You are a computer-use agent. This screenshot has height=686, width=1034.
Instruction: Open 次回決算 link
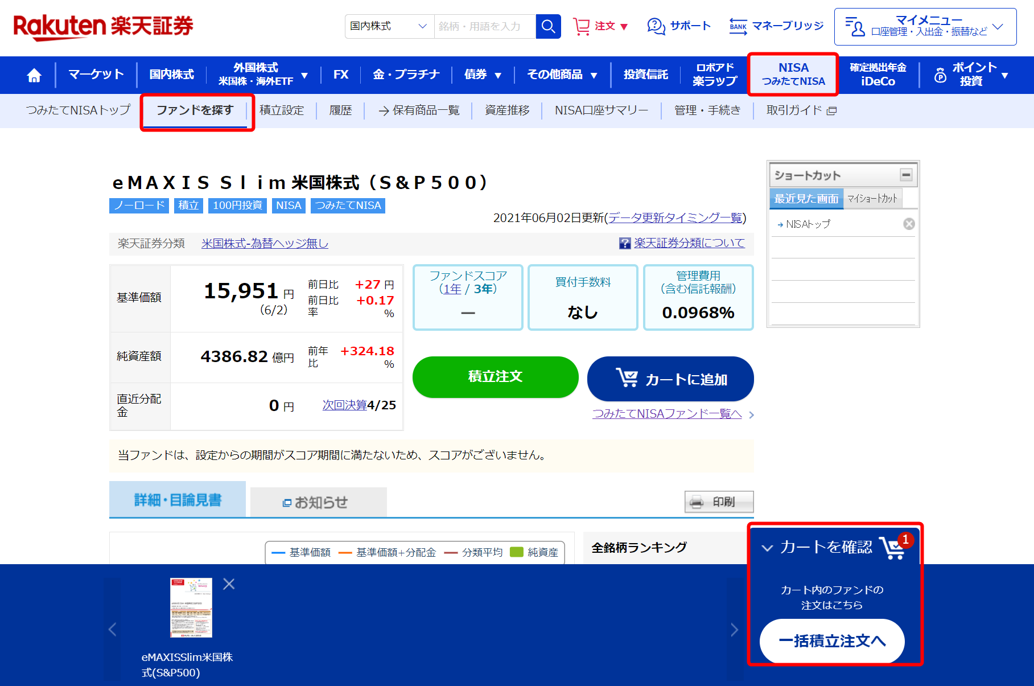[x=345, y=405]
